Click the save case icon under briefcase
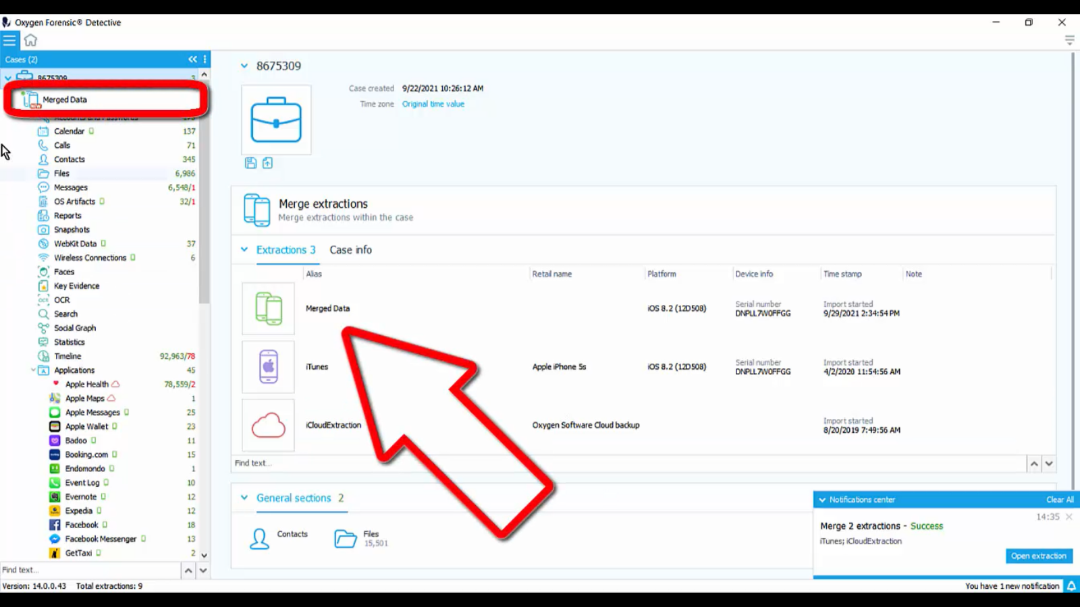The height and width of the screenshot is (607, 1080). 250,163
